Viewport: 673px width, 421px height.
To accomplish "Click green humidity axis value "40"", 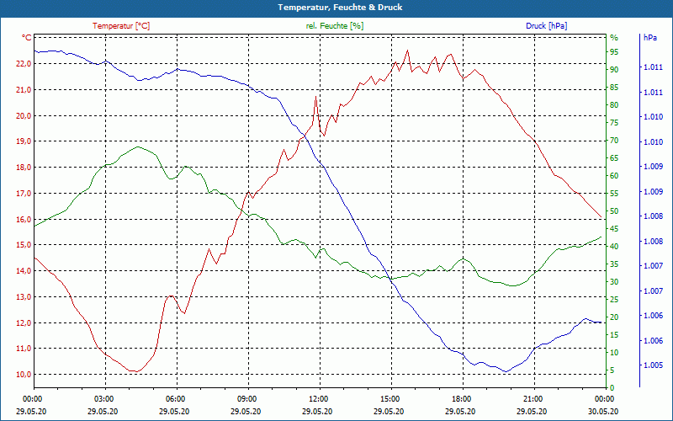I will coord(614,247).
